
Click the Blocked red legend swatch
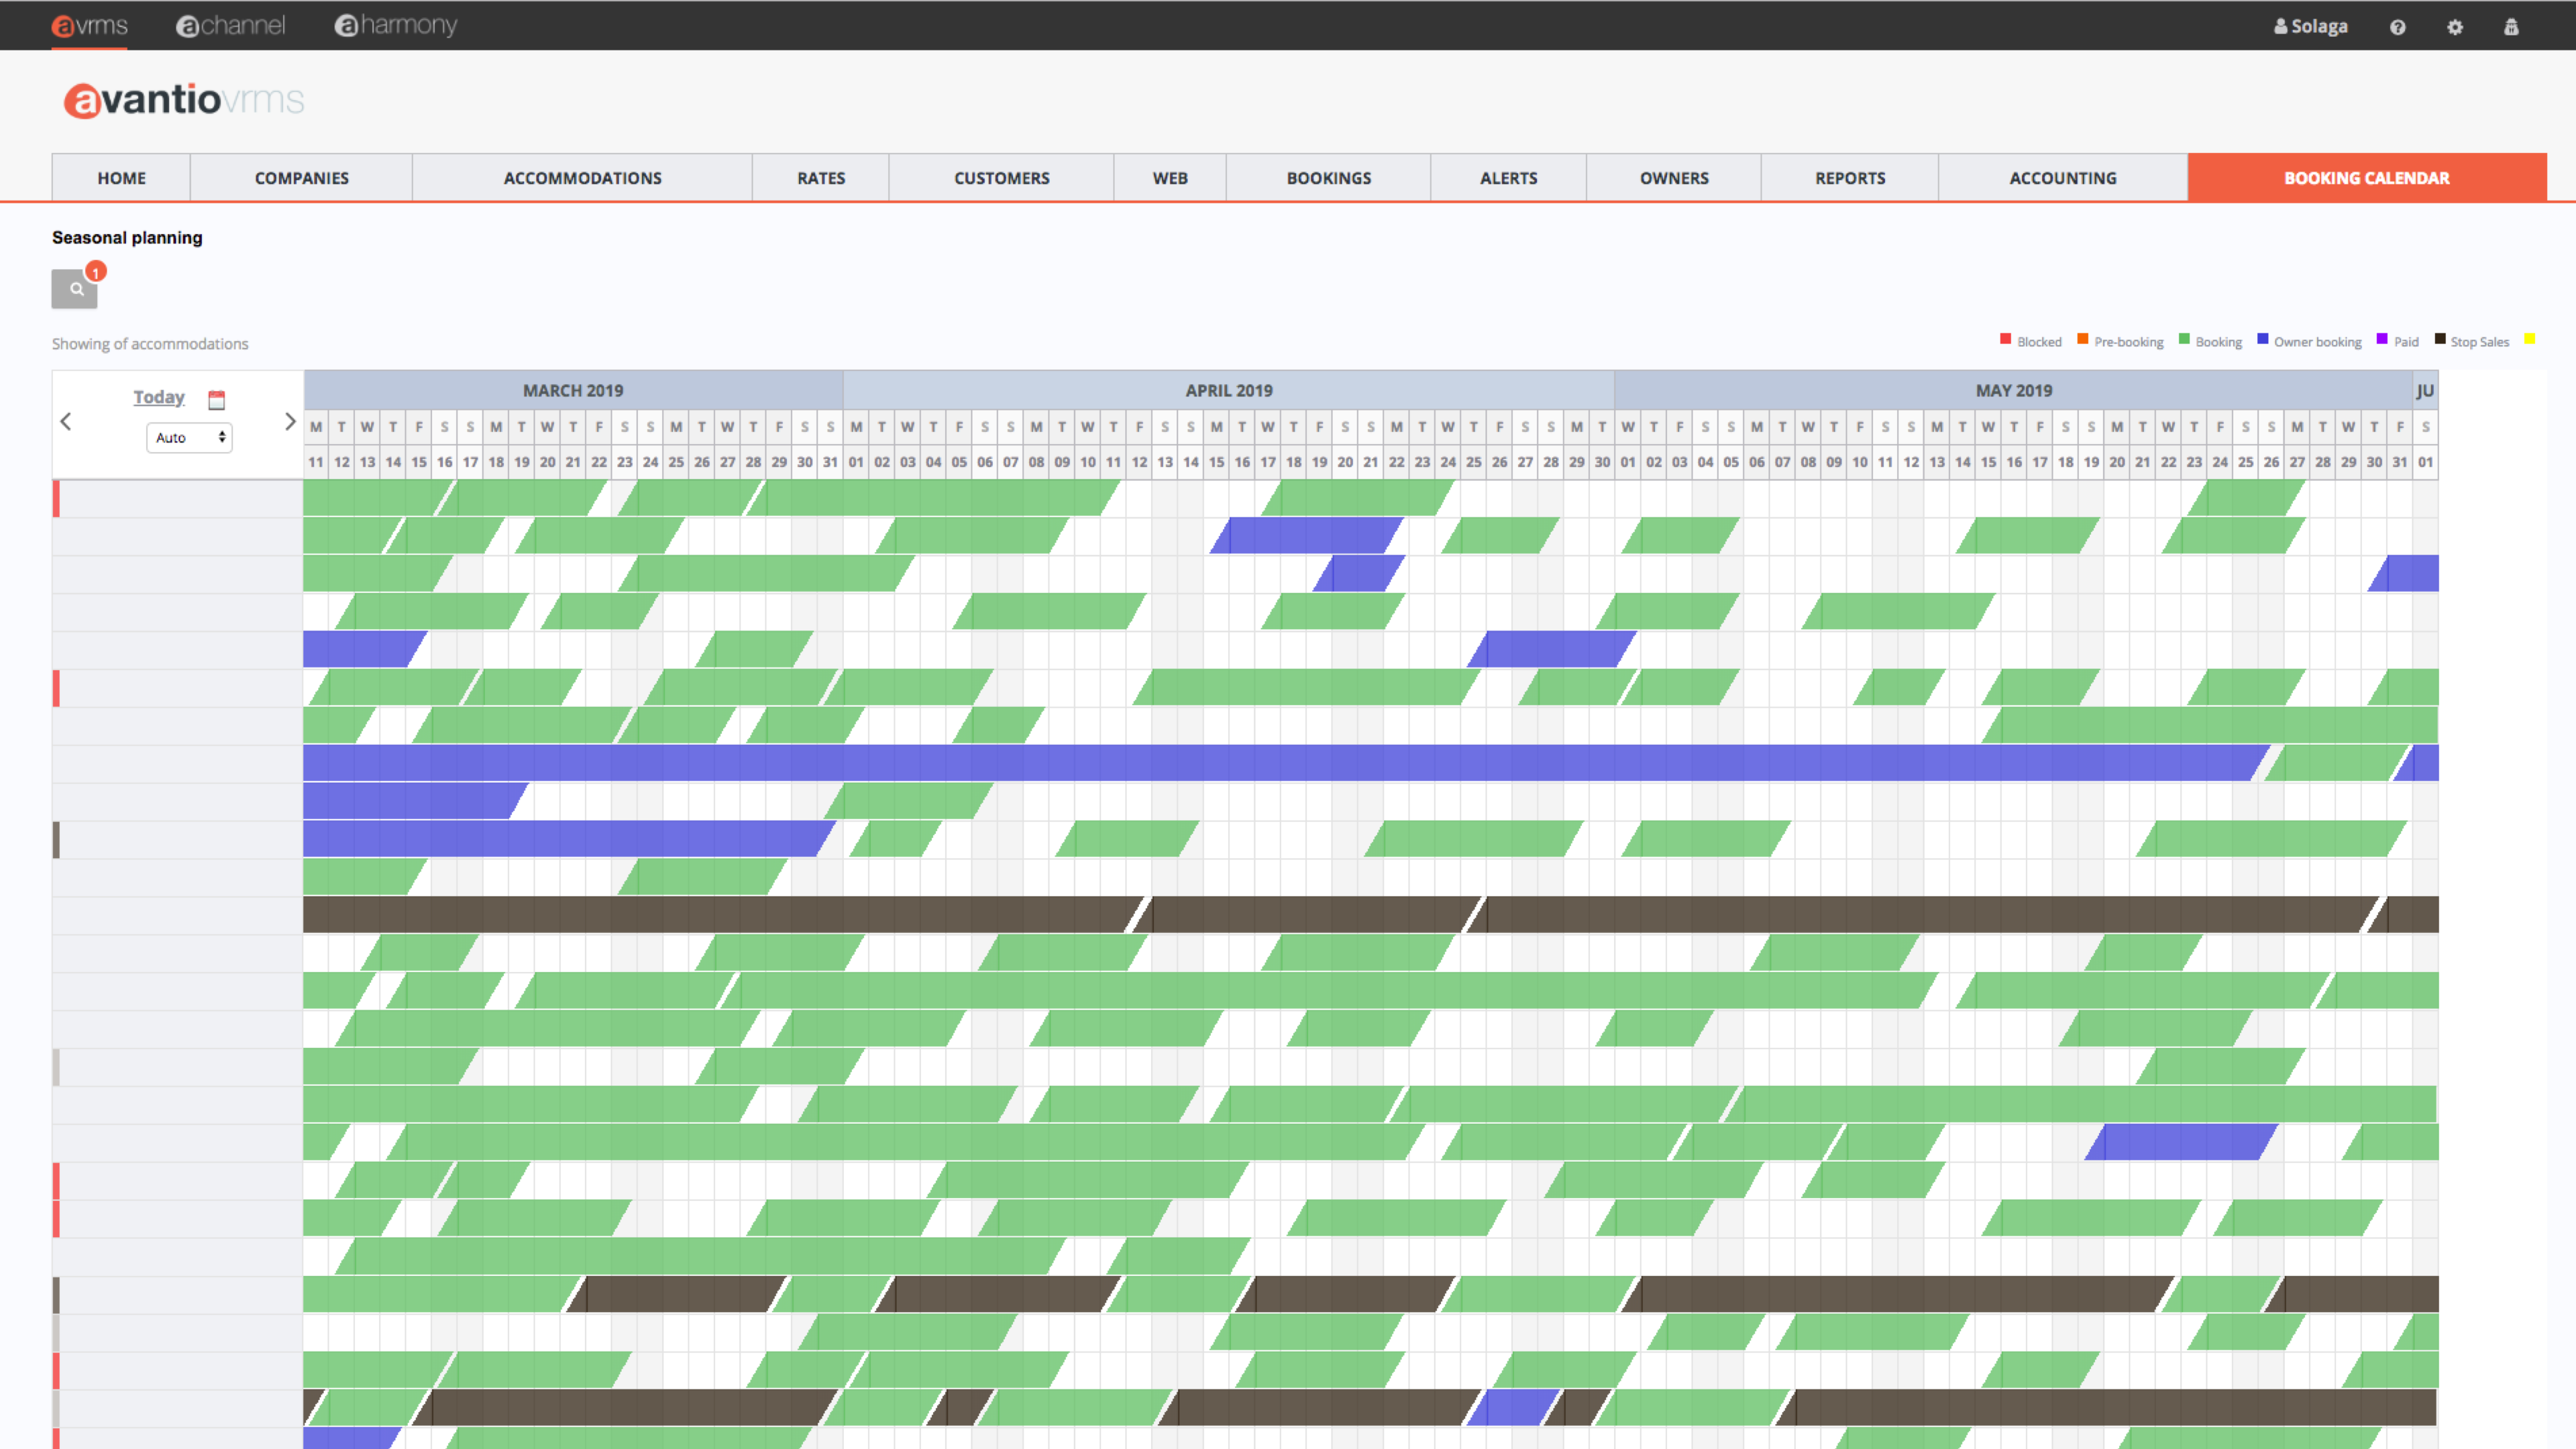[2005, 339]
